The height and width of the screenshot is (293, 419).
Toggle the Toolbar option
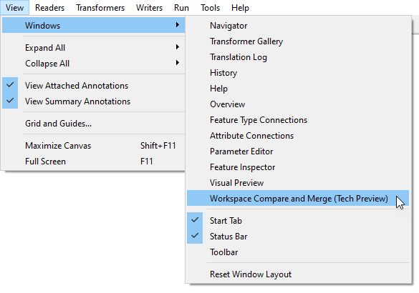pos(298,252)
